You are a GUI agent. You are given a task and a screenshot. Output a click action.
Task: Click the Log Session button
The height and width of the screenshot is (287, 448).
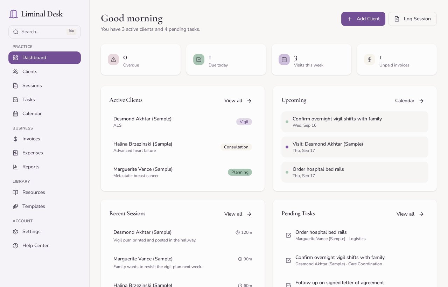412,19
